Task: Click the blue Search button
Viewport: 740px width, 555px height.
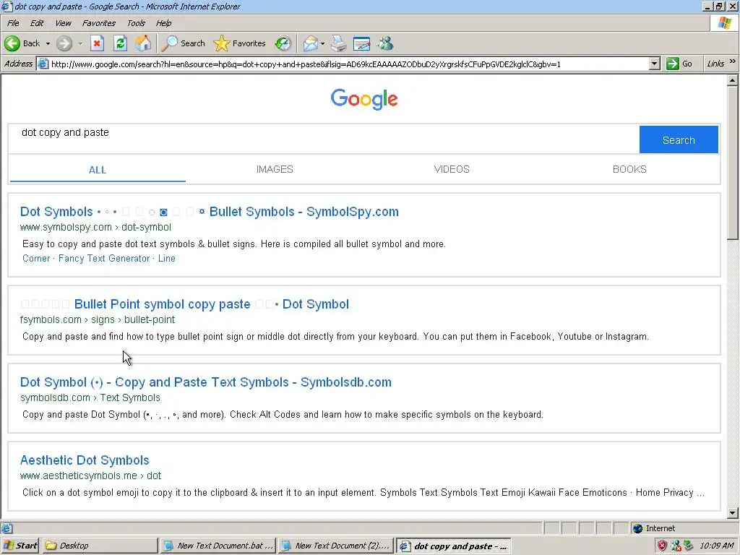Action: [x=679, y=139]
